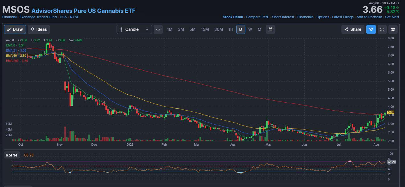Image resolution: width=405 pixels, height=187 pixels.
Task: Click the Financial sector link
Action: 9,17
